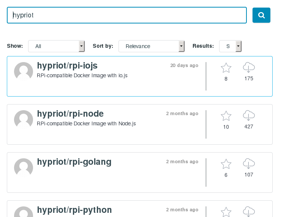This screenshot has height=217, width=281.
Task: Click the star count 8
Action: coord(226,79)
